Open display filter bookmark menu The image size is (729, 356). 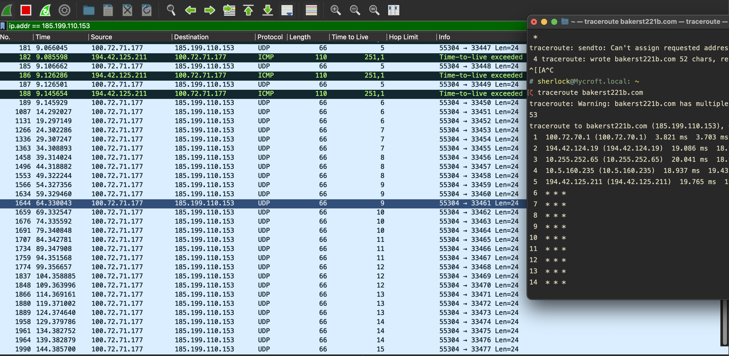[3, 26]
